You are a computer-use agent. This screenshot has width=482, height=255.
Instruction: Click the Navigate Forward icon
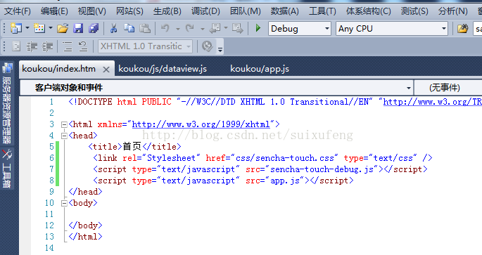tap(237, 29)
